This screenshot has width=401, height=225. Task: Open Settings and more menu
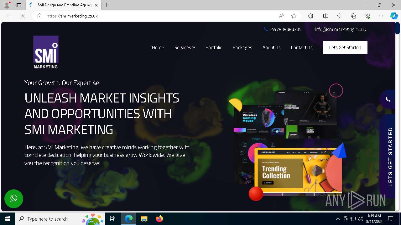coord(381,16)
